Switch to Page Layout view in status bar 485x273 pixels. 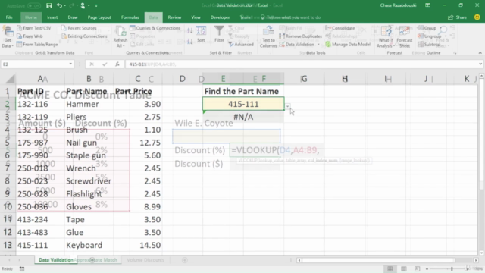tap(404, 268)
